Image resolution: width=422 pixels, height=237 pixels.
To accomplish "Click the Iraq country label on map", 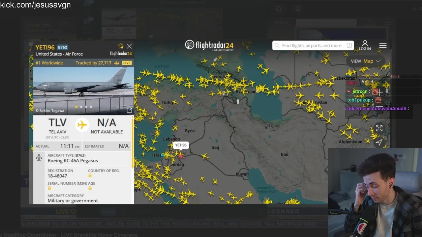I will 215,147.
